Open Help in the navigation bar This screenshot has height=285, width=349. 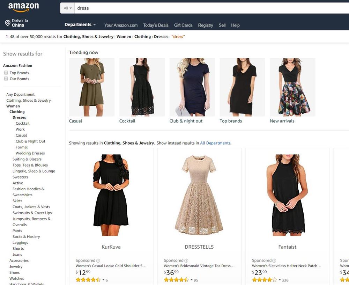point(235,25)
